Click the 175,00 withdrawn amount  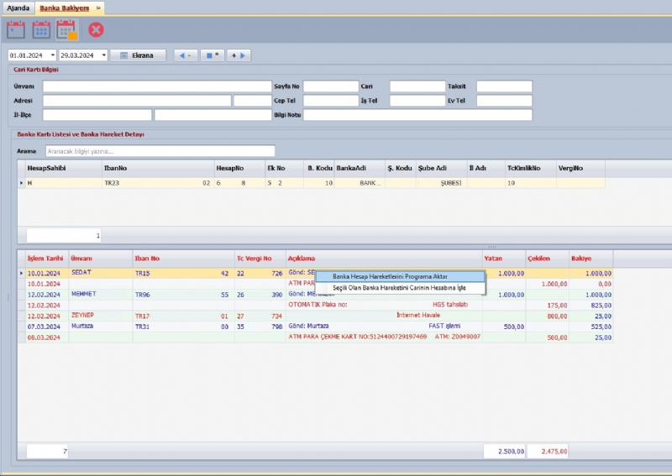click(557, 306)
